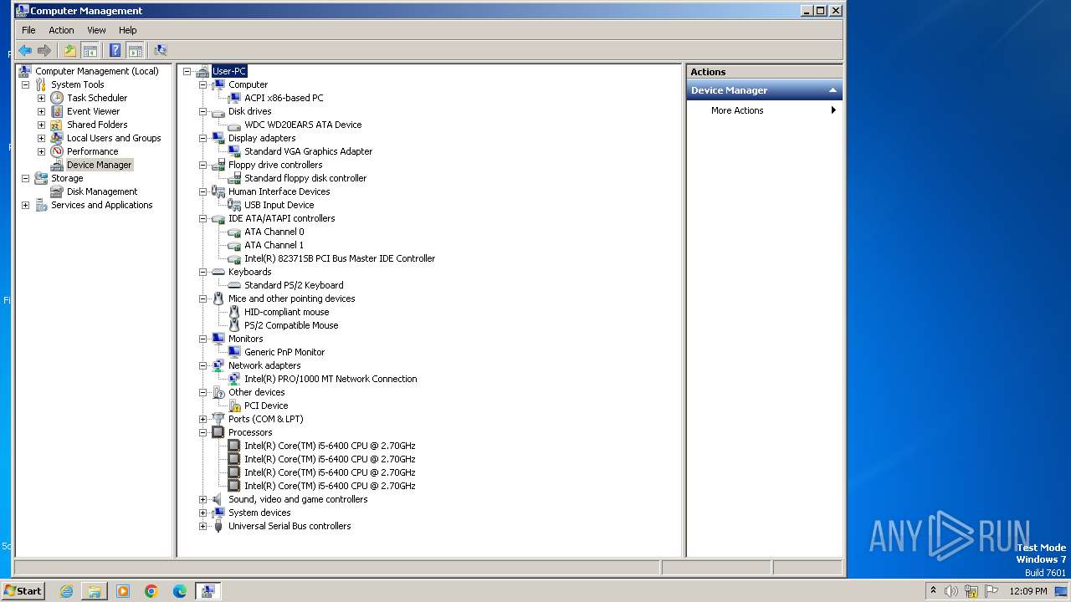The height and width of the screenshot is (602, 1071).
Task: Expand the Task Scheduler node
Action: pos(41,98)
